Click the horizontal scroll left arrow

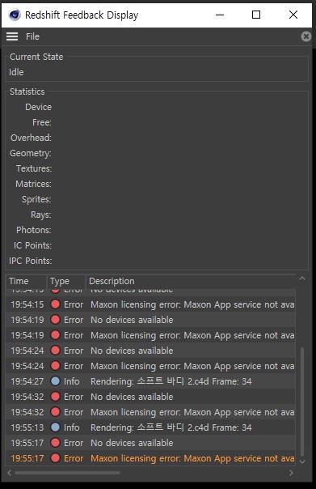point(10,473)
